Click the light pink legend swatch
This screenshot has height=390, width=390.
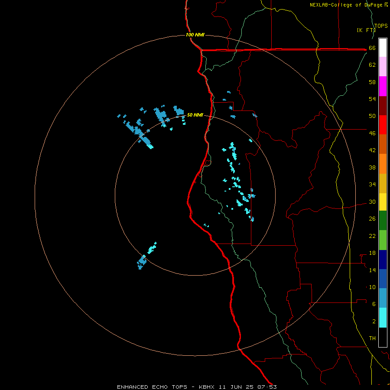click(383, 66)
